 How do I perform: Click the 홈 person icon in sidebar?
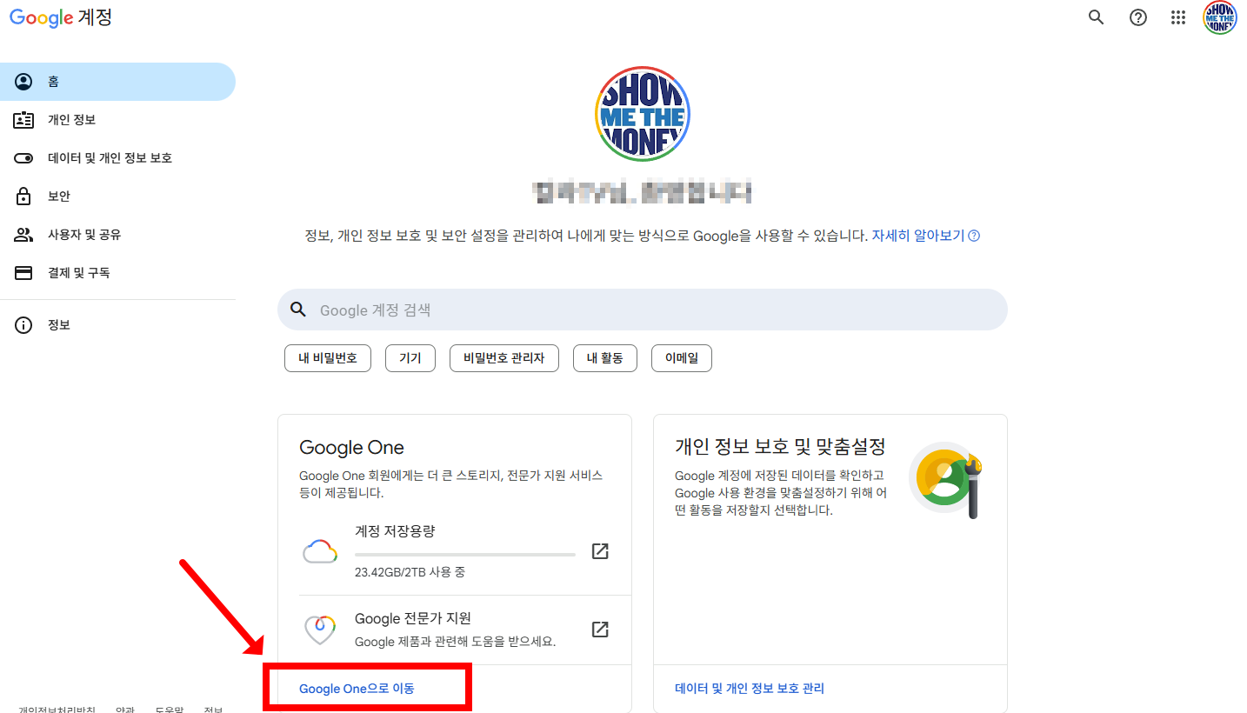[x=23, y=82]
